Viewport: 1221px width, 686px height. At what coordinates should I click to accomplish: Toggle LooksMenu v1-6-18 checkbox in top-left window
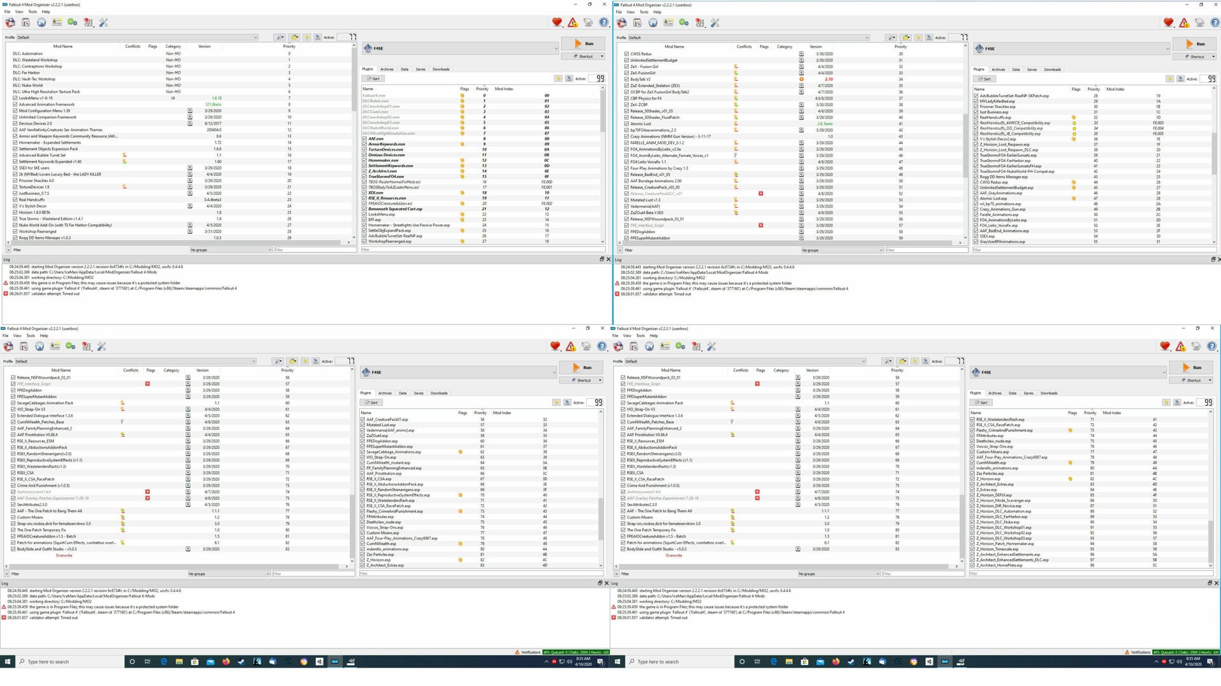[15, 98]
